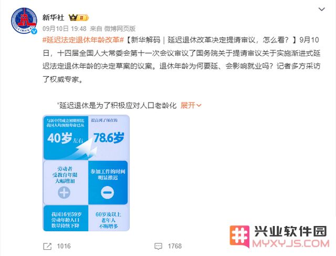Click the crown membership level badge
The height and width of the screenshot is (256, 336).
point(78,17)
